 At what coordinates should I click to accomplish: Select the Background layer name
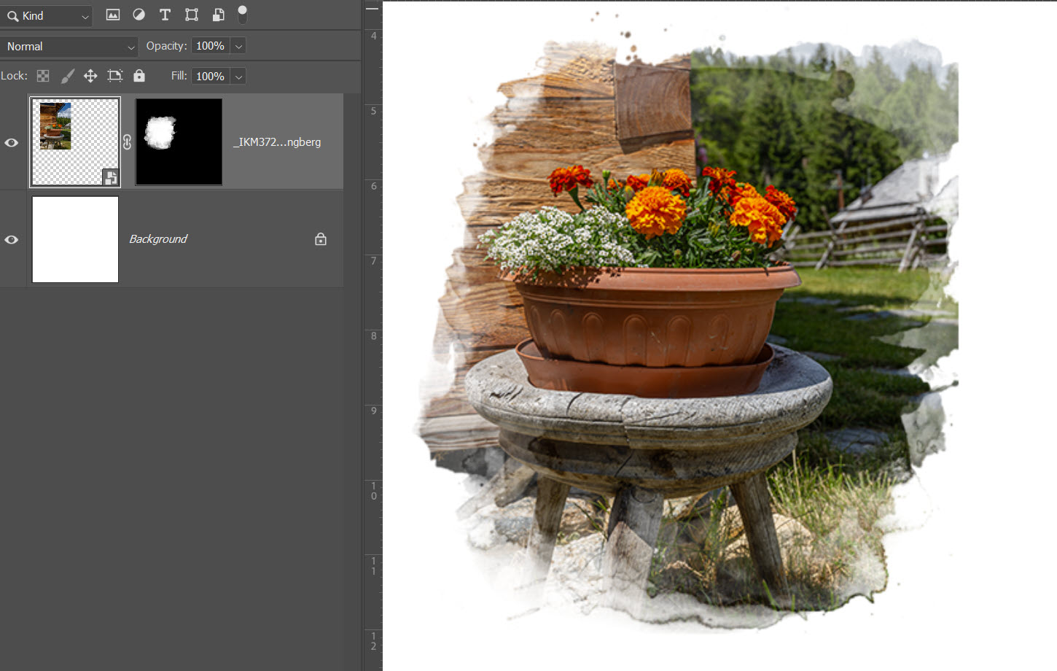[158, 239]
